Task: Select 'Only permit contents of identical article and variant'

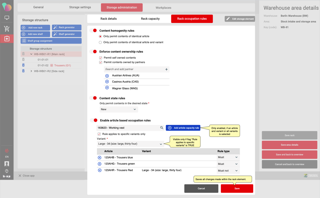Action: click(100, 42)
